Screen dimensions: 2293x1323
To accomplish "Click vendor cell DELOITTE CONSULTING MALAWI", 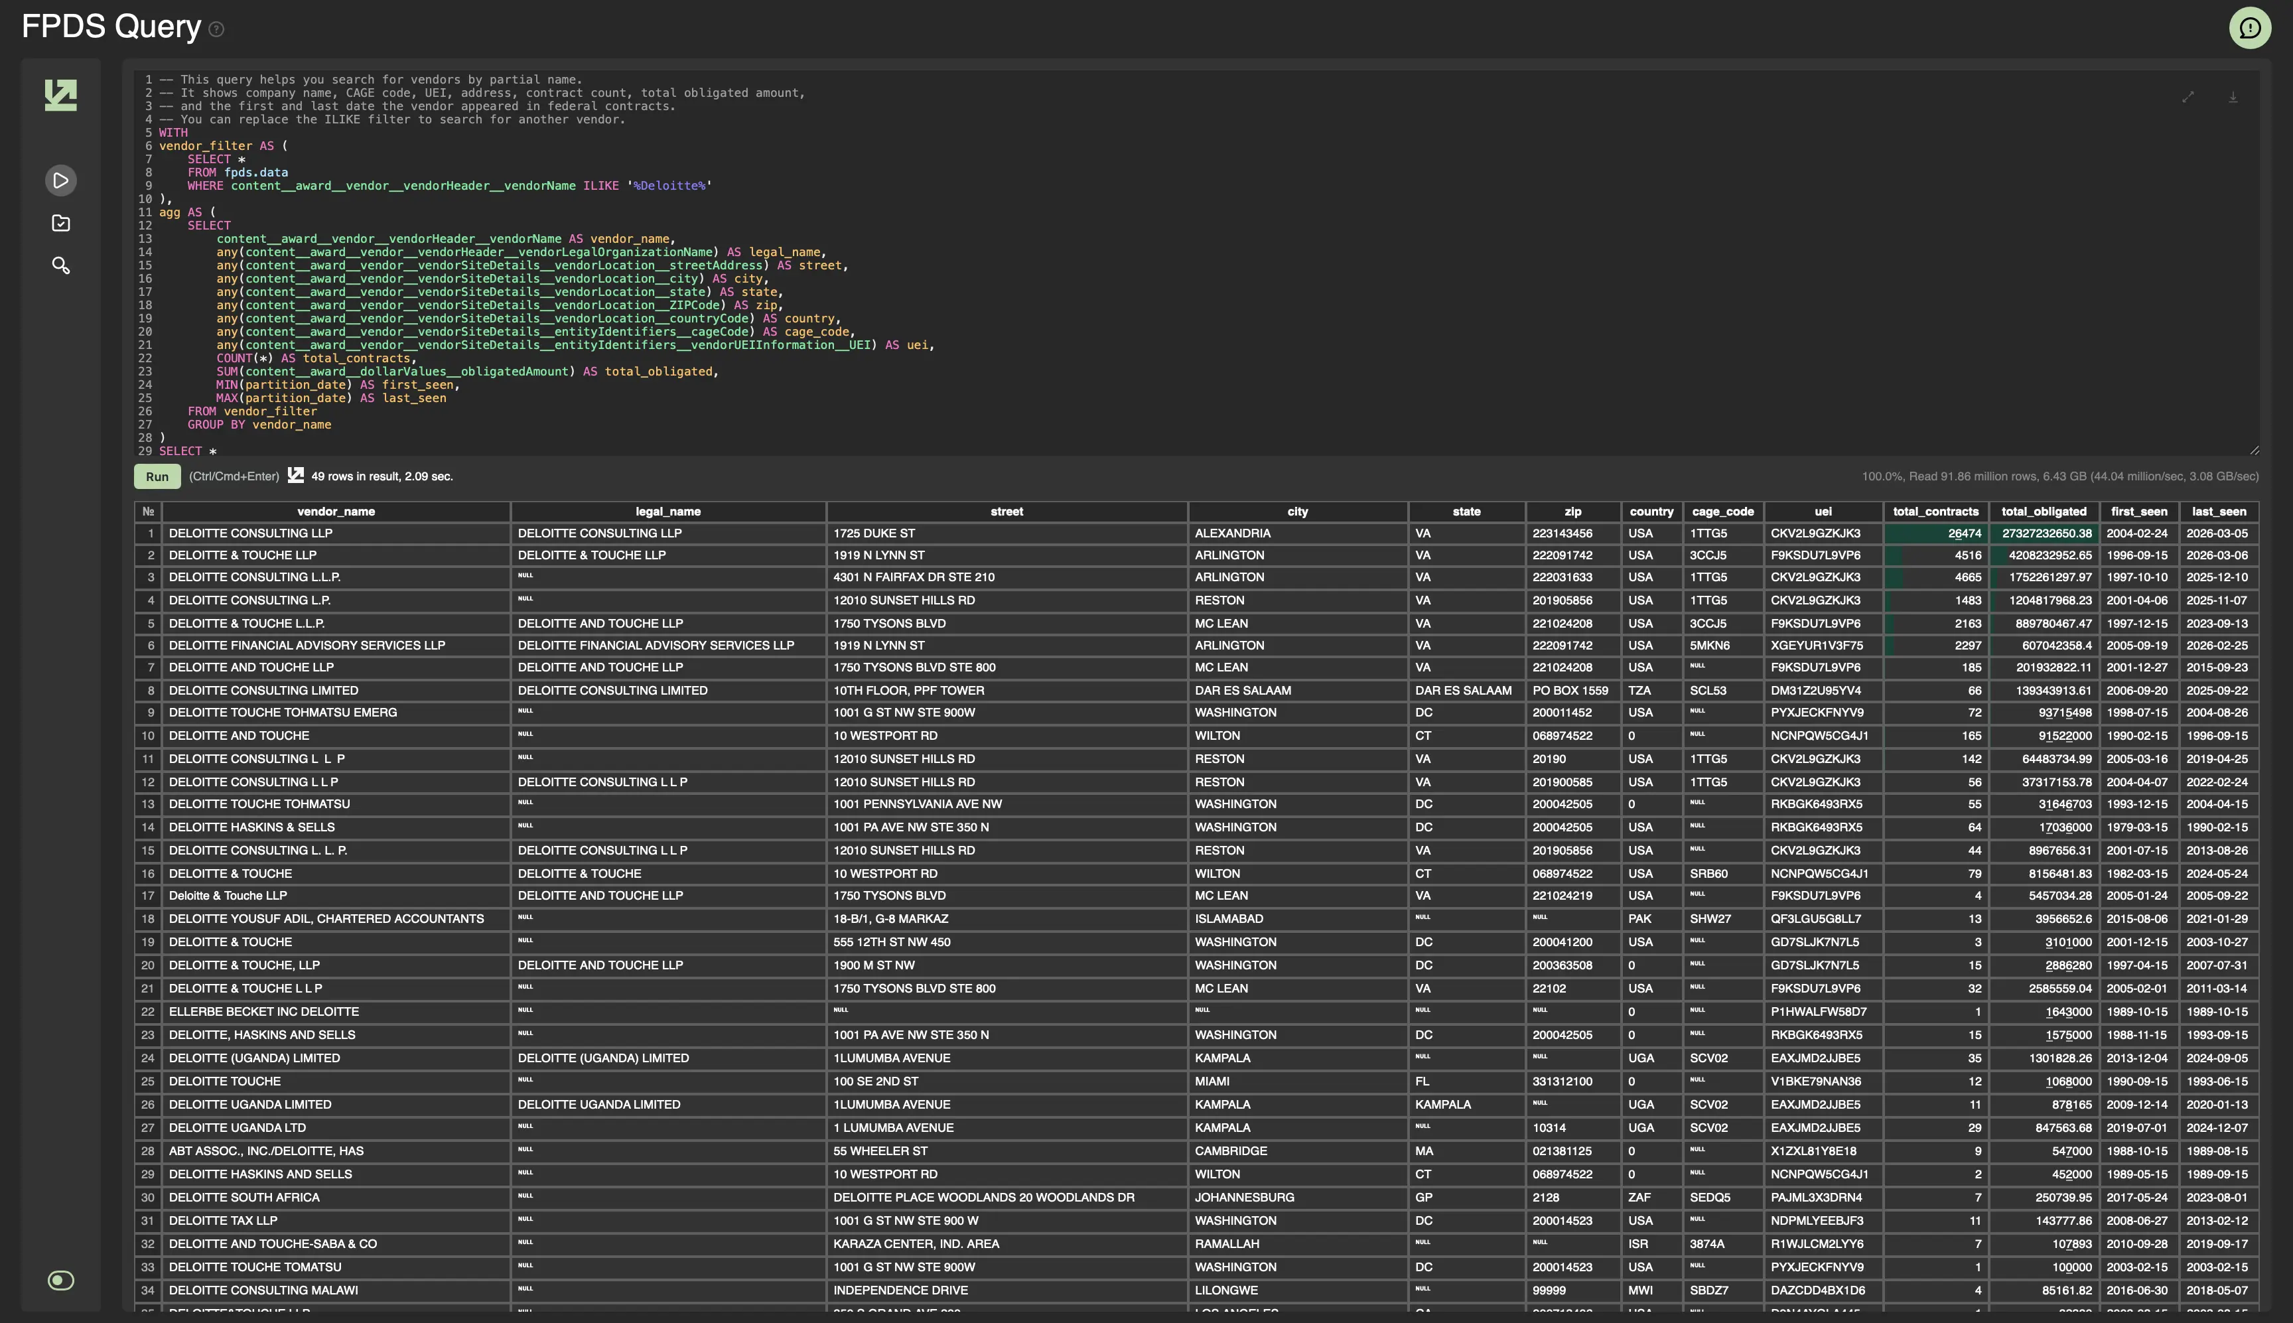I will tap(336, 1290).
